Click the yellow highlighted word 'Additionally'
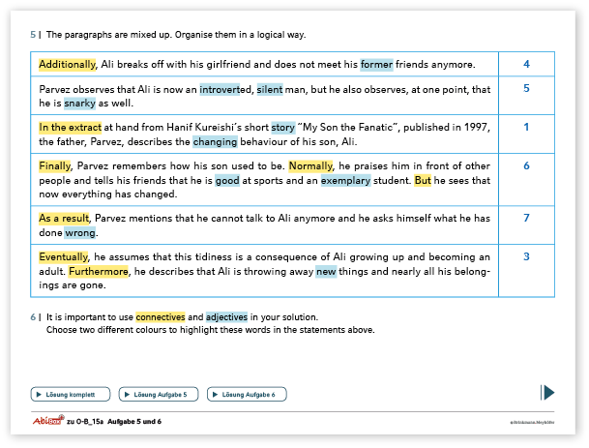Screen dimensions: 589x448 [x=68, y=65]
